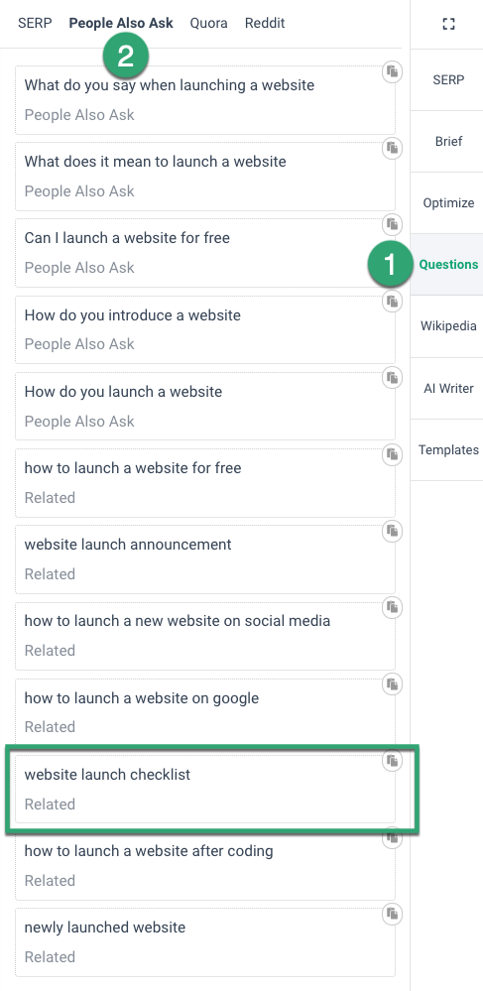Open the Reddit tab
Viewport: 483px width, 991px height.
(x=265, y=24)
